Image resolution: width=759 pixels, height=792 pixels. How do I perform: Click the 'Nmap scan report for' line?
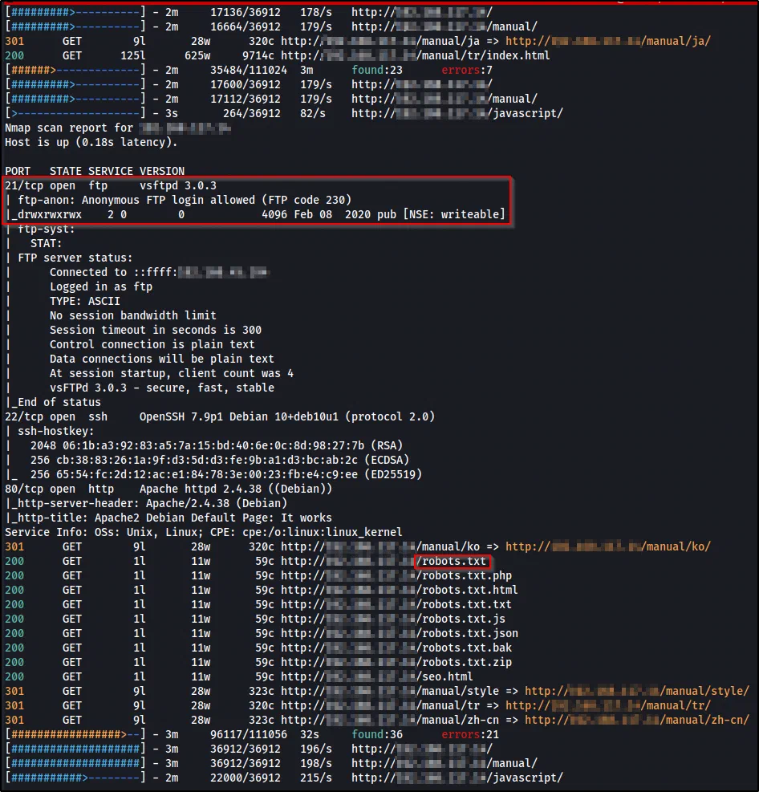click(x=118, y=128)
